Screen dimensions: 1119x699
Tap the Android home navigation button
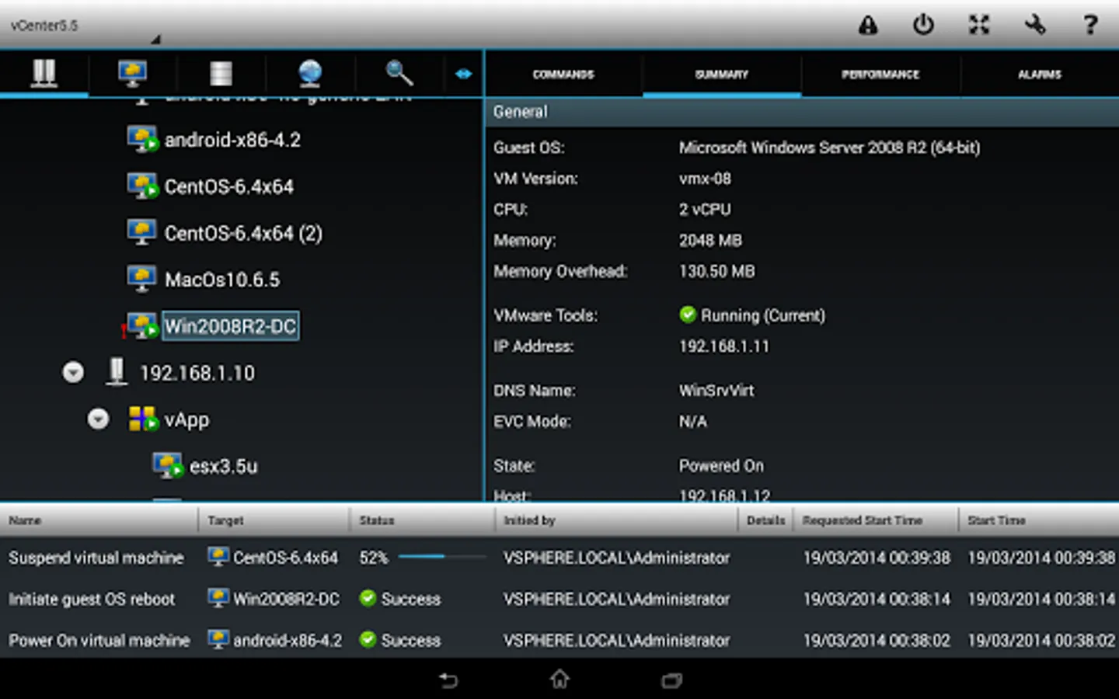(x=559, y=680)
